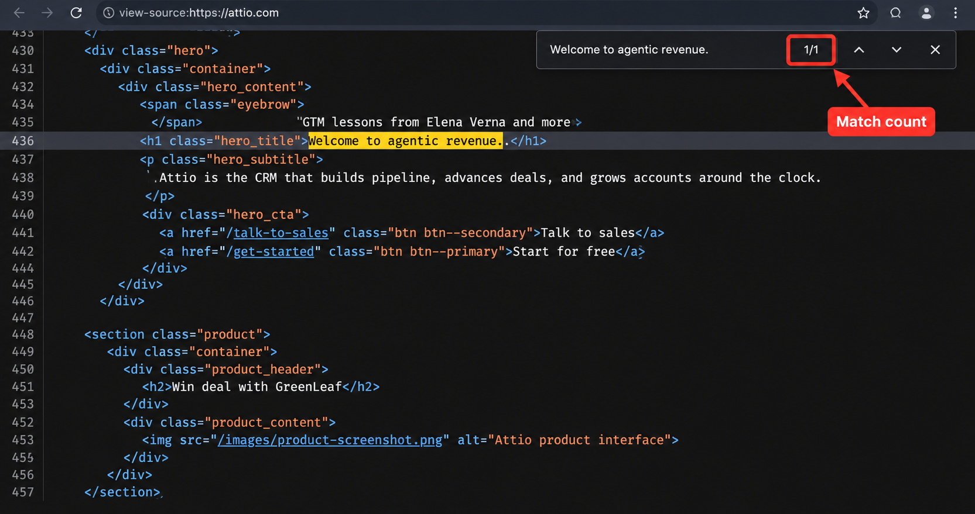Open the /talk-to-sales link
The width and height of the screenshot is (975, 514).
click(281, 233)
